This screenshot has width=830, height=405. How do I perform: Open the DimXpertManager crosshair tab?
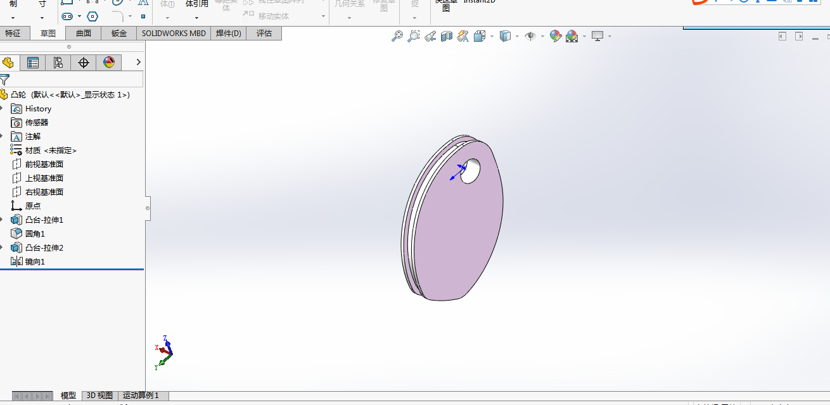83,62
